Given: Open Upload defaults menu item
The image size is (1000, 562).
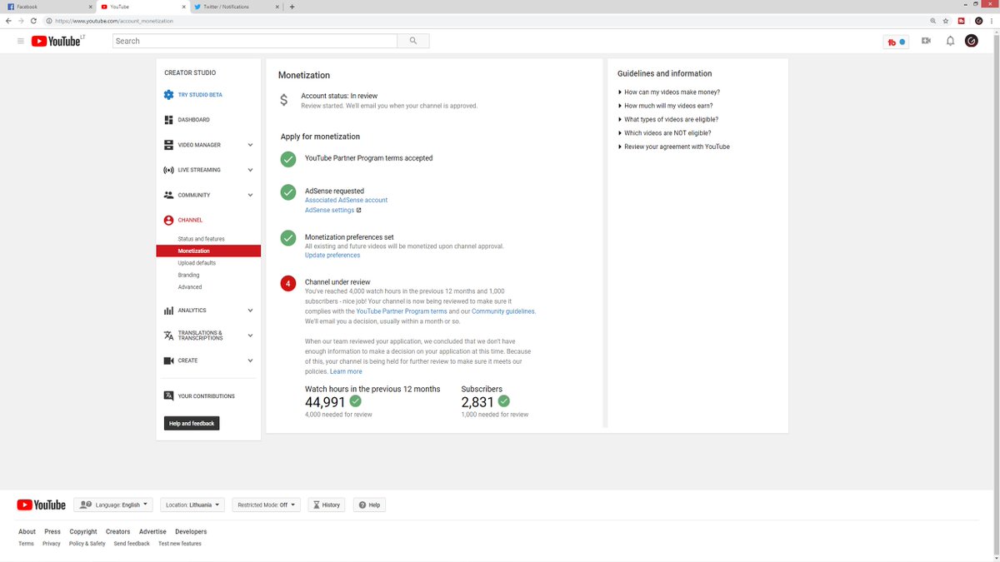Looking at the screenshot, I should (x=197, y=263).
